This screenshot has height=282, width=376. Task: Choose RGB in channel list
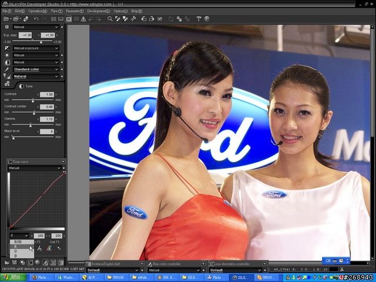coord(22,242)
